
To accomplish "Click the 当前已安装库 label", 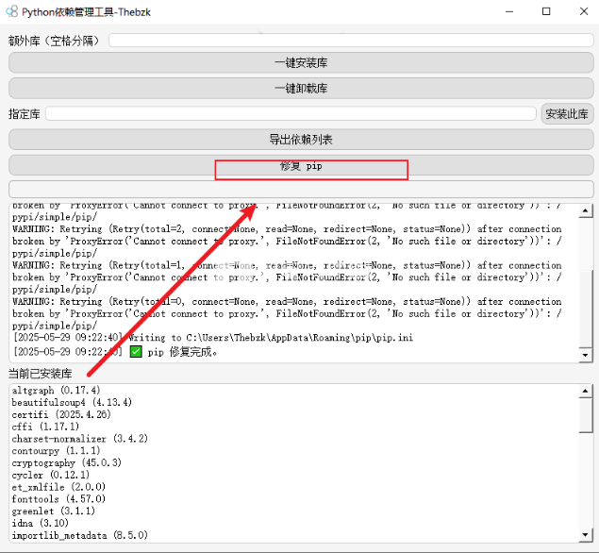I will click(x=41, y=374).
